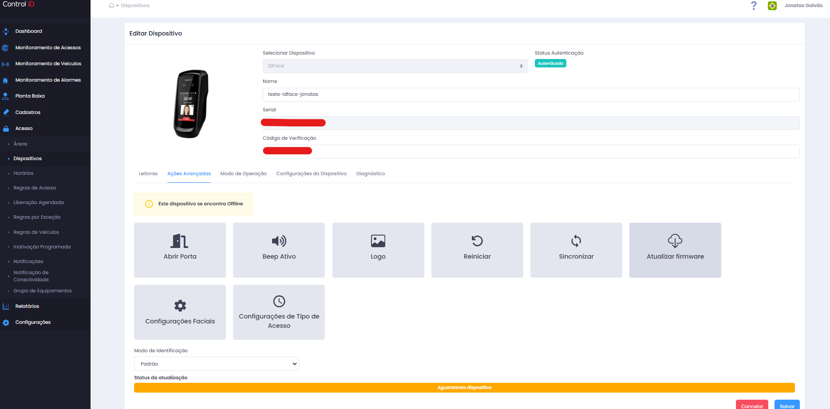Click the Monitoramento de Acessos icon
Viewport: 830px width, 409px height.
(6, 48)
